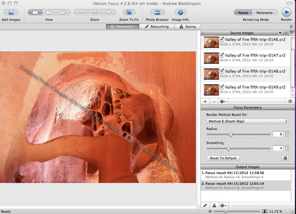
Task: Click the 11.72 % zoom readout
Action: [275, 212]
